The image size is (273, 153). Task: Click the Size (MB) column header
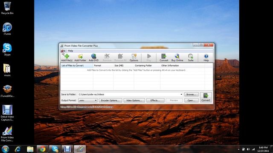[123, 65]
